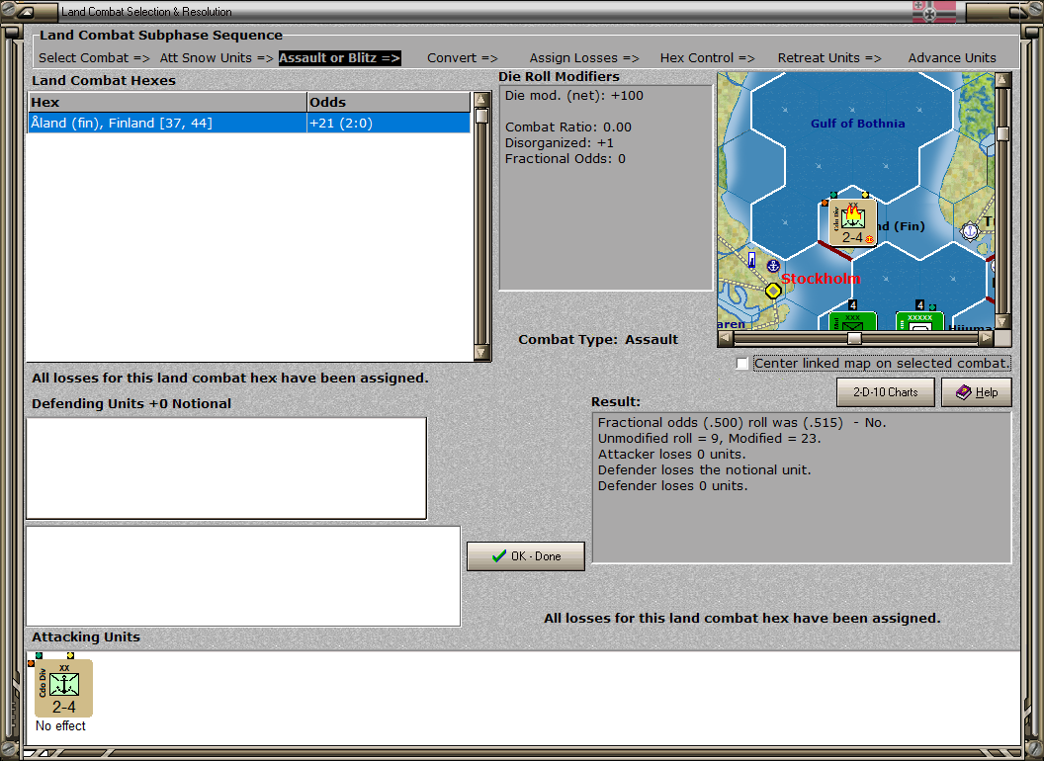1044x761 pixels.
Task: Enable Center linked map on selected combat
Action: (742, 364)
